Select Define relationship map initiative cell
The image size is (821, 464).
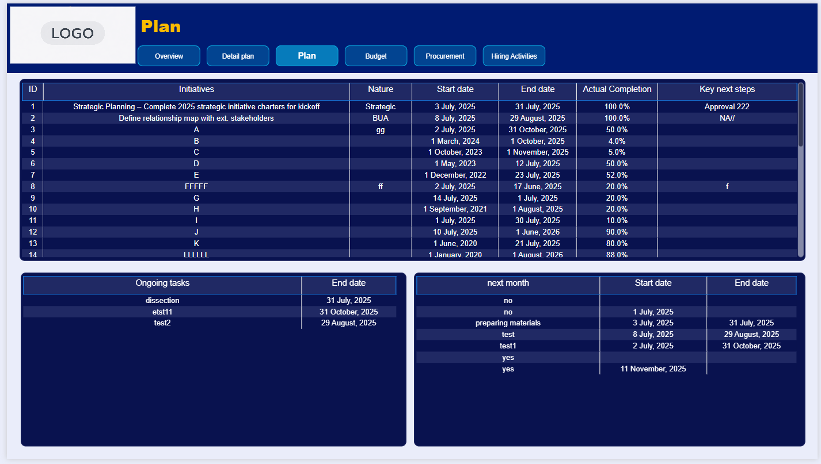point(196,118)
